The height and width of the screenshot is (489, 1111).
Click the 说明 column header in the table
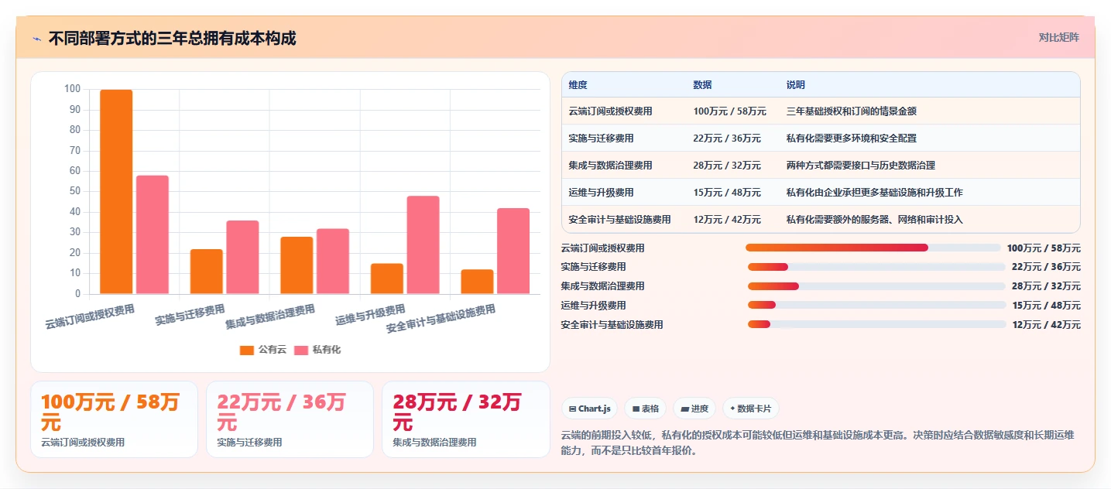click(795, 85)
